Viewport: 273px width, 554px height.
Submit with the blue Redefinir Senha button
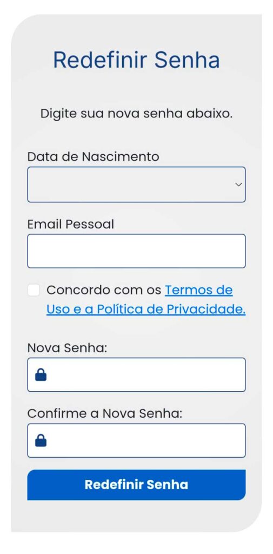(136, 485)
